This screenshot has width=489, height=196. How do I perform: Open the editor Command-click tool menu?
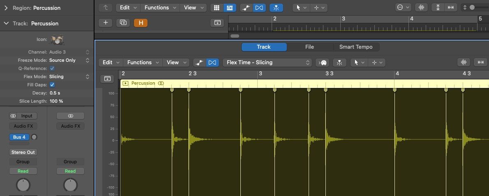pos(377,63)
